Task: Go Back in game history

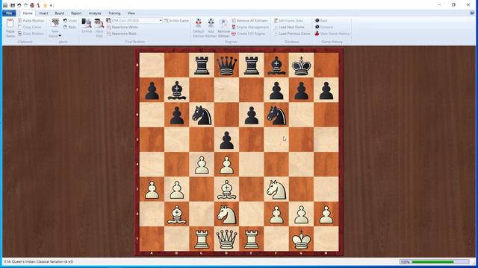Action: (321, 21)
